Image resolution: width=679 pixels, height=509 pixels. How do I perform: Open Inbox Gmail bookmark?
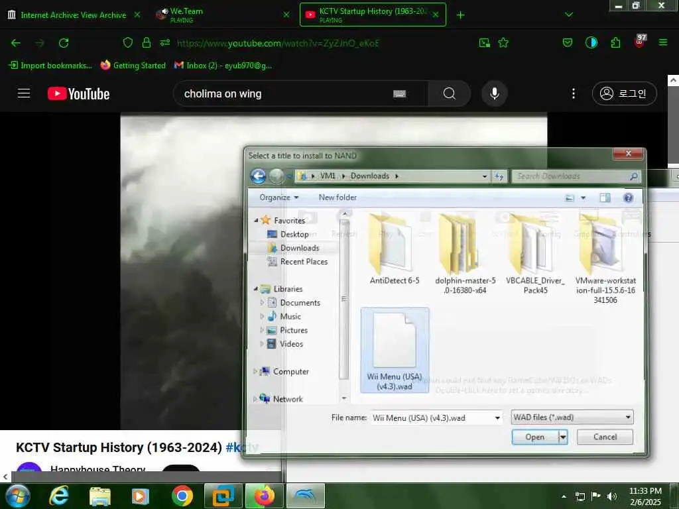223,66
